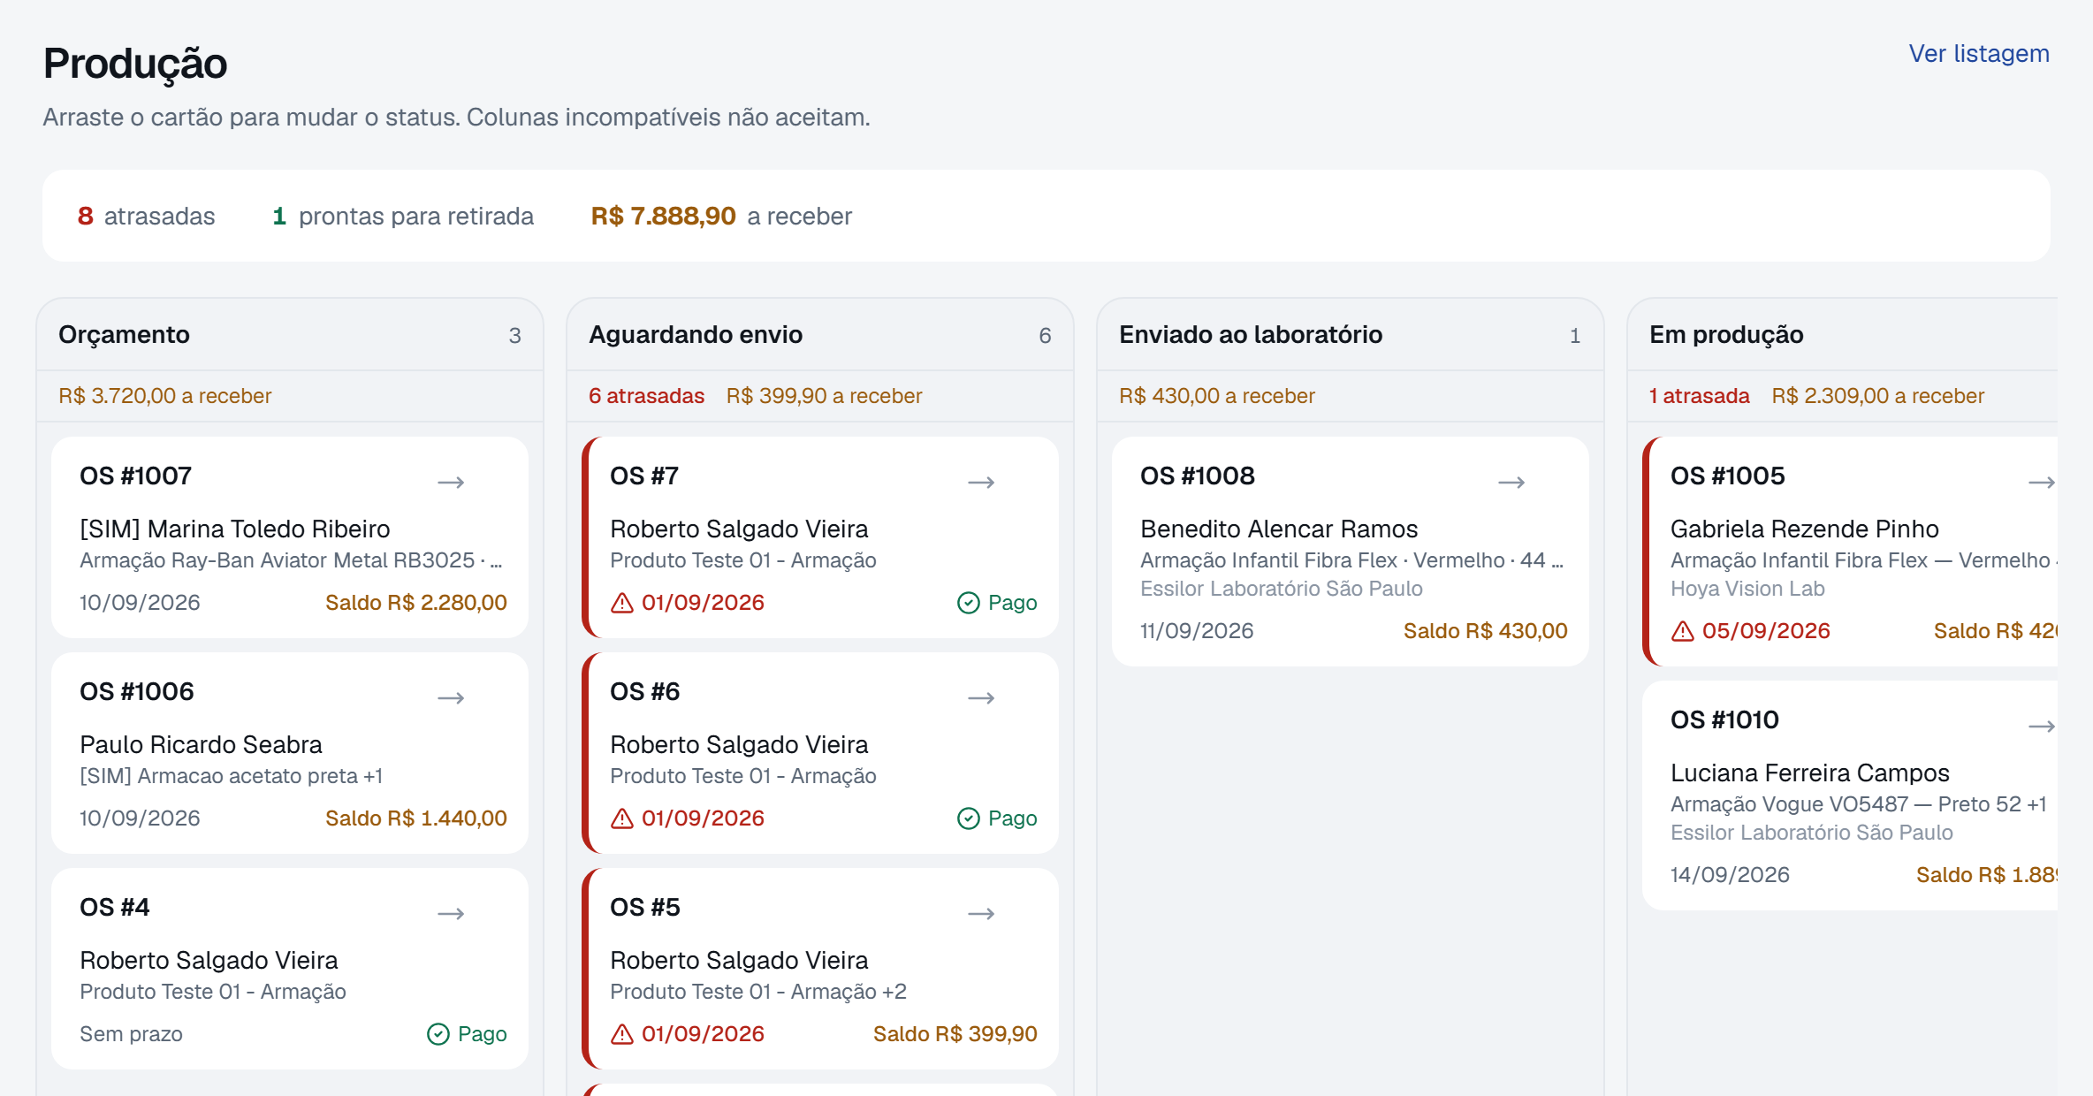Viewport: 2093px width, 1096px height.
Task: Open the Ver listagem link
Action: [x=1979, y=54]
